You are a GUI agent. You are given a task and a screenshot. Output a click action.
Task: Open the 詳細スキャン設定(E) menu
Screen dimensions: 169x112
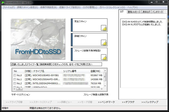[28, 7]
